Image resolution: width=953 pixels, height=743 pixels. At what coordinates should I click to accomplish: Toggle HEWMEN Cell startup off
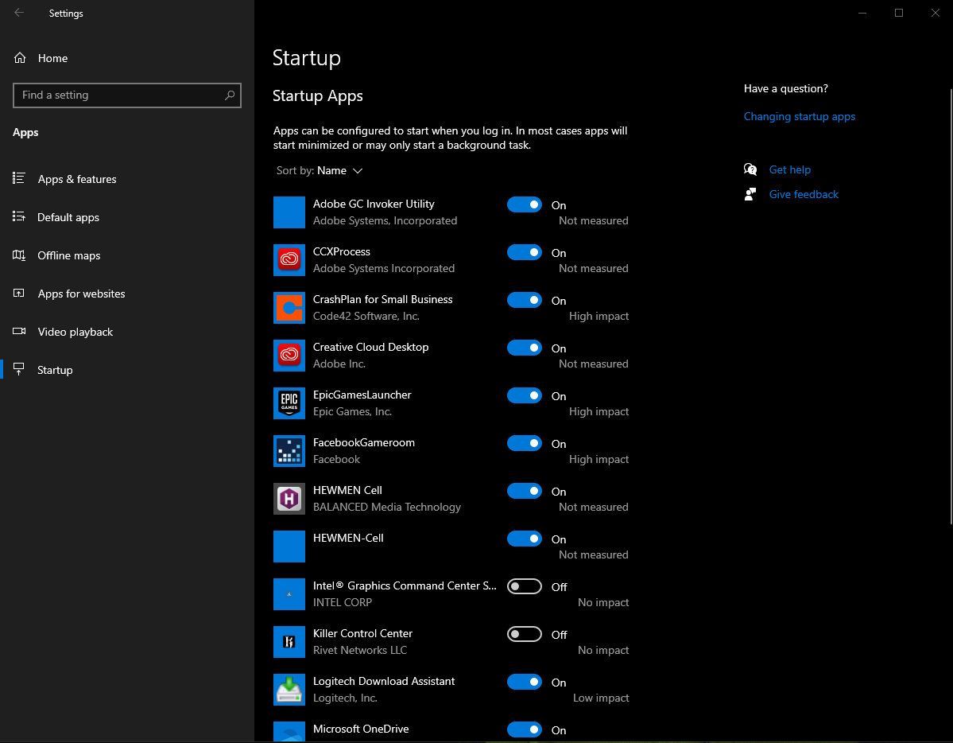[524, 491]
